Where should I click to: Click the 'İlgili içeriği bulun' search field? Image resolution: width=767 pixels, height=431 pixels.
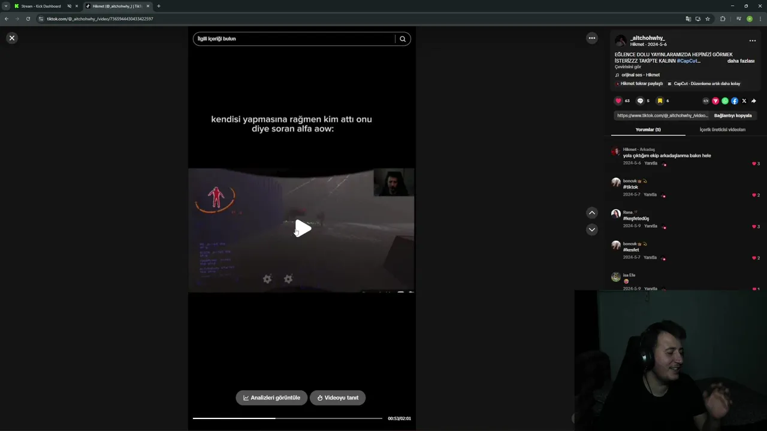pos(294,39)
